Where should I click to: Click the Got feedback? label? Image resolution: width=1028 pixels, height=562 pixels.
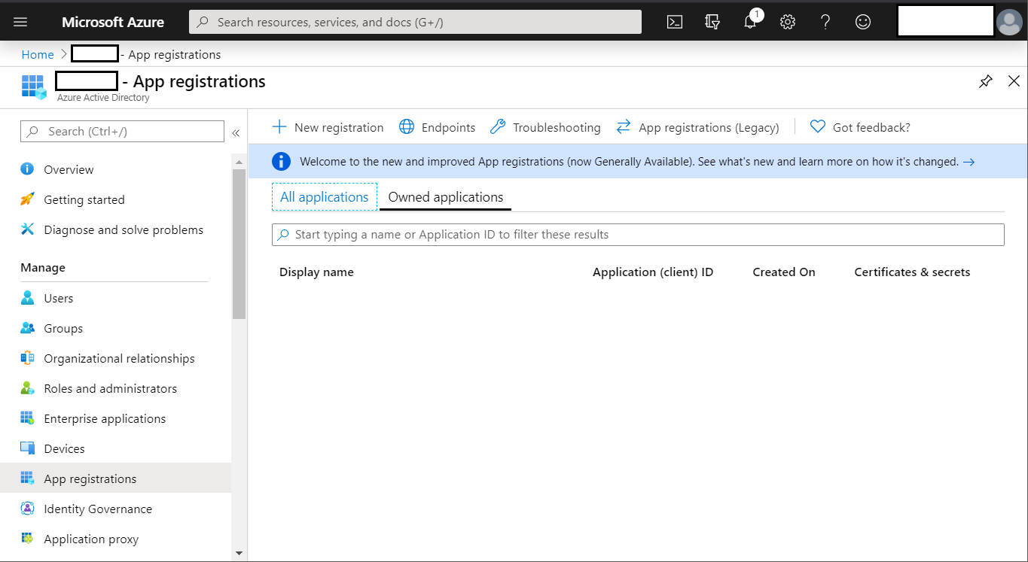point(871,128)
